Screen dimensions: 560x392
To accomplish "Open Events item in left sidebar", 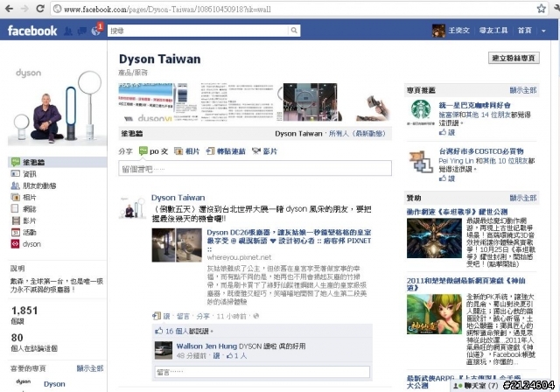I will (x=29, y=233).
